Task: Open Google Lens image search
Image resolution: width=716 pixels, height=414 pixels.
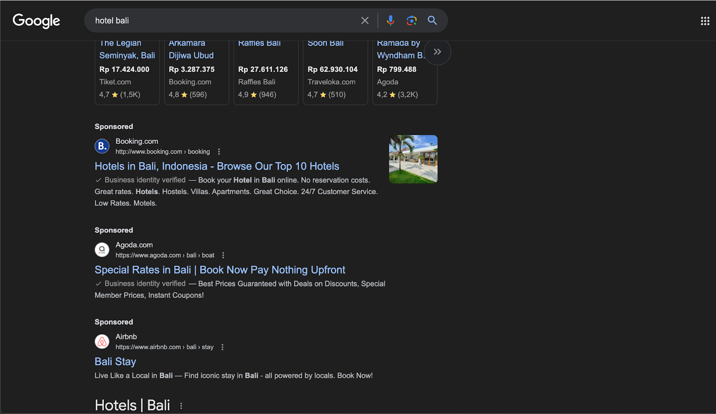Action: [x=412, y=21]
